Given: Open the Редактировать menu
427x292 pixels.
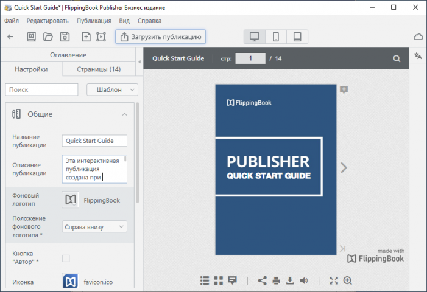Looking at the screenshot, I should 48,21.
